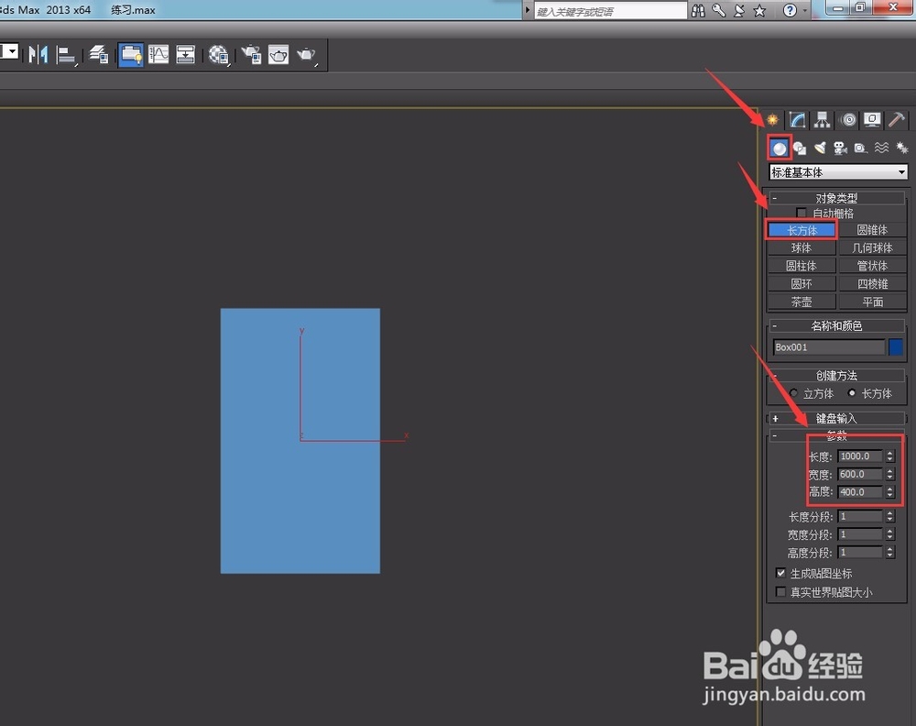Enable the 真实世界贴图大小 checkbox

[x=780, y=591]
